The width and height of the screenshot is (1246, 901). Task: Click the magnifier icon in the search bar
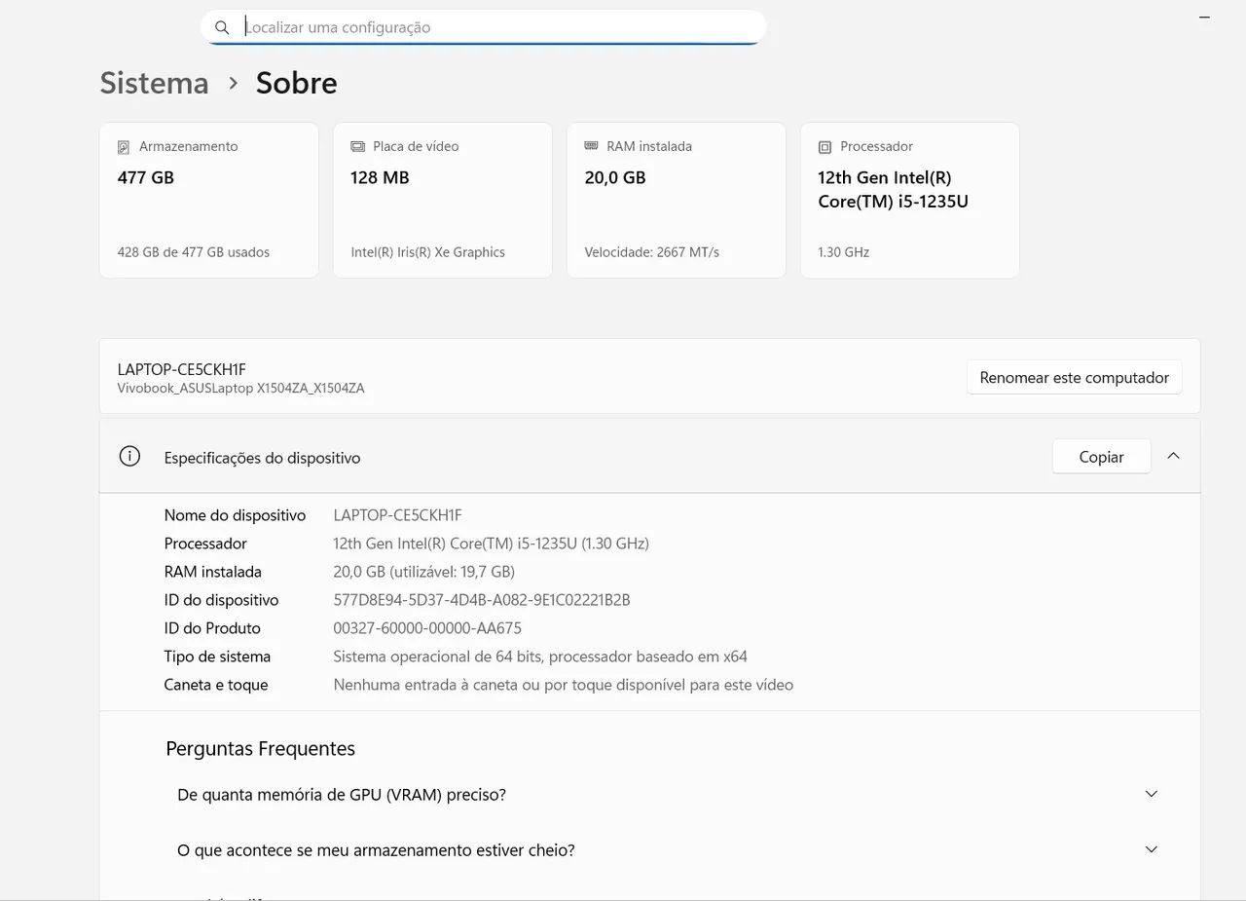222,27
